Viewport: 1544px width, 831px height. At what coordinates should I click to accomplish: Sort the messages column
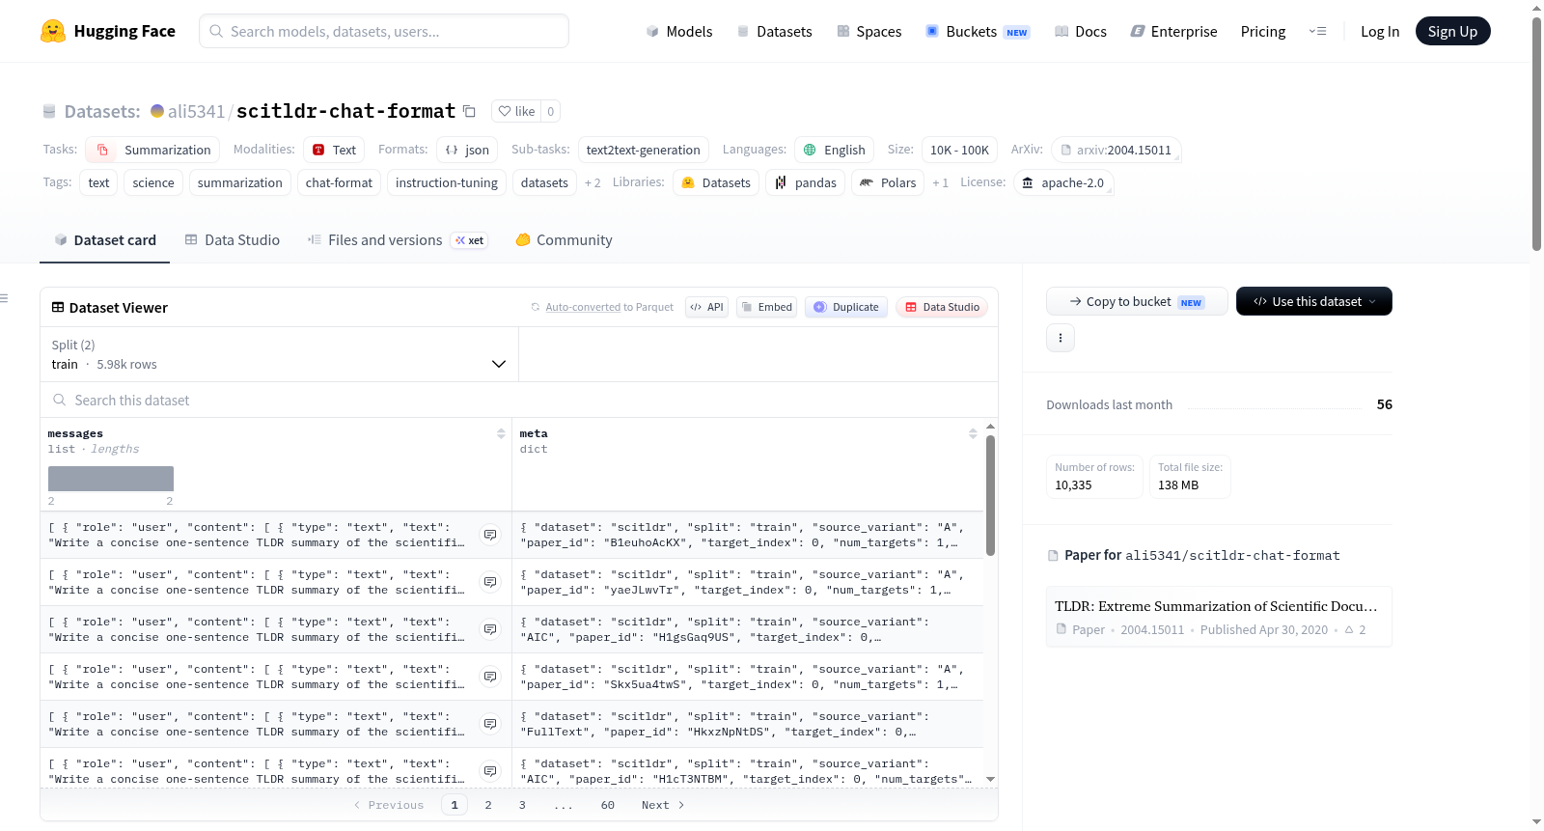click(x=501, y=434)
